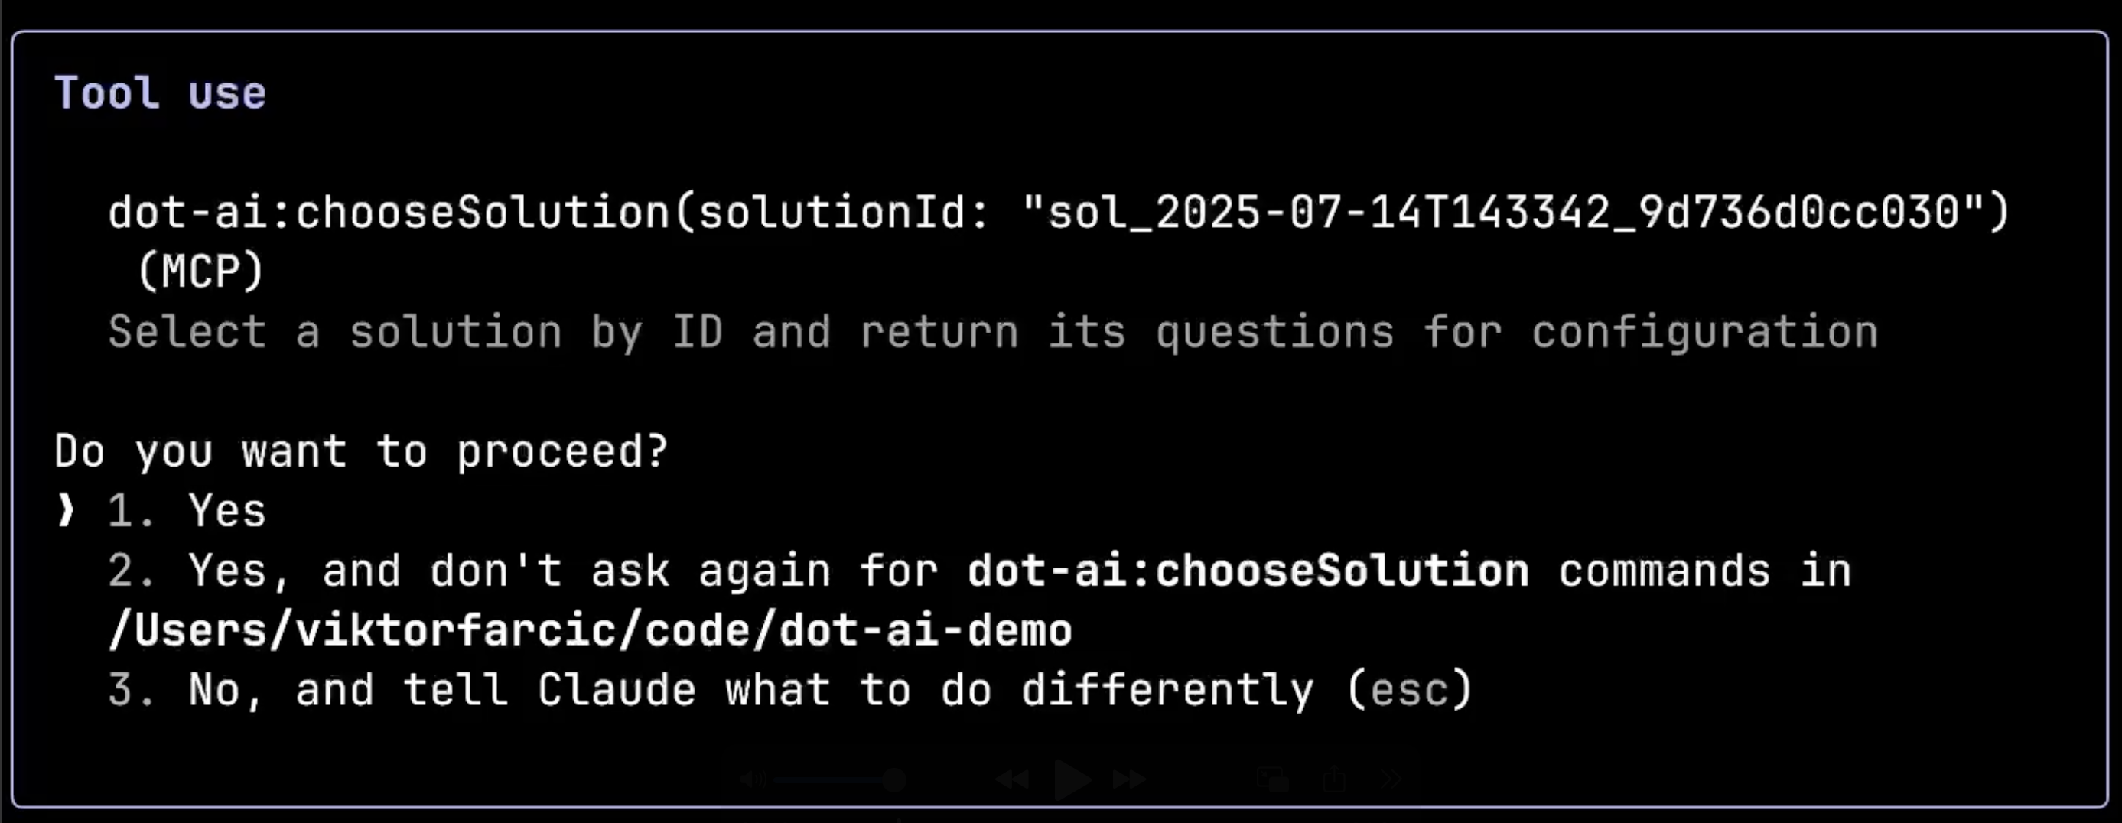Click the share icon in player
The height and width of the screenshot is (823, 2122).
[x=1335, y=779]
